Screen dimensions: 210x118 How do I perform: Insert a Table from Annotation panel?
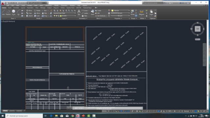(x=84, y=16)
